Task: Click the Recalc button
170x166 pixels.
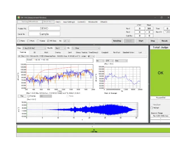Action: (x=165, y=41)
